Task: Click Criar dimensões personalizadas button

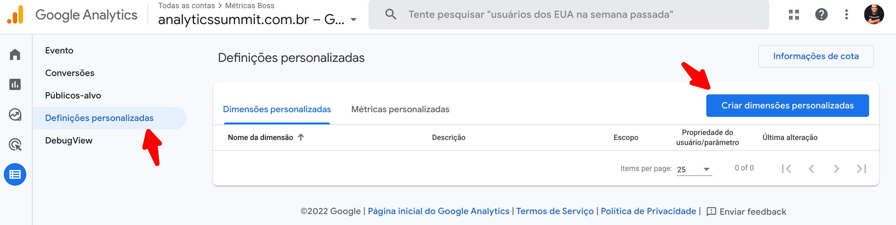Action: [x=787, y=105]
